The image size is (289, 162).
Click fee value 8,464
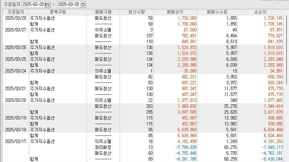click(231, 36)
